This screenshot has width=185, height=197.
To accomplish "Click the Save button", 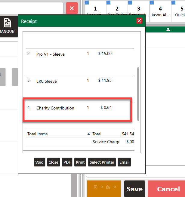I will (134, 189).
